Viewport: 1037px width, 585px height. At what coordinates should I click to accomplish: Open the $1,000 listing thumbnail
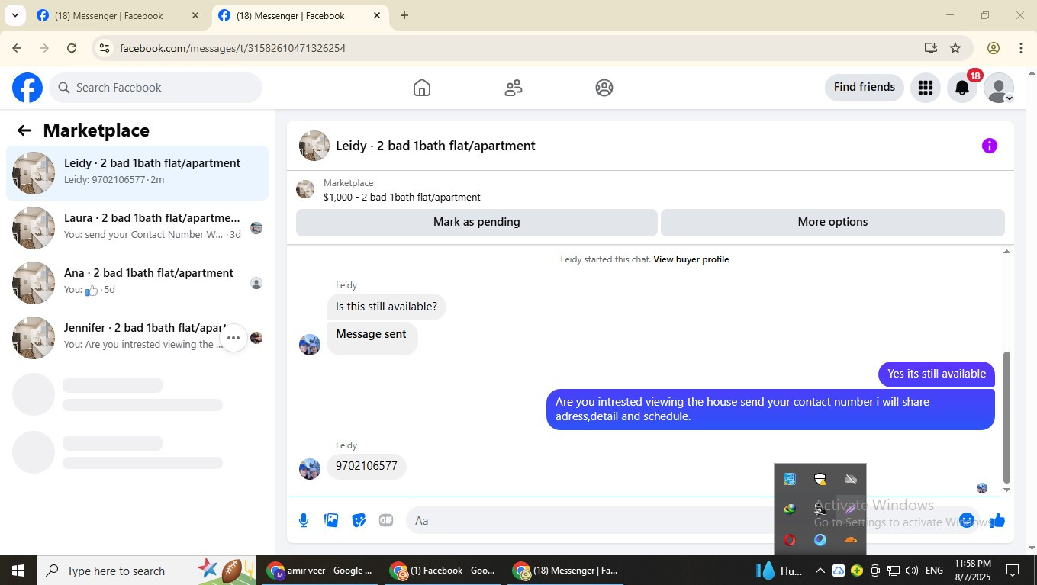click(x=305, y=189)
